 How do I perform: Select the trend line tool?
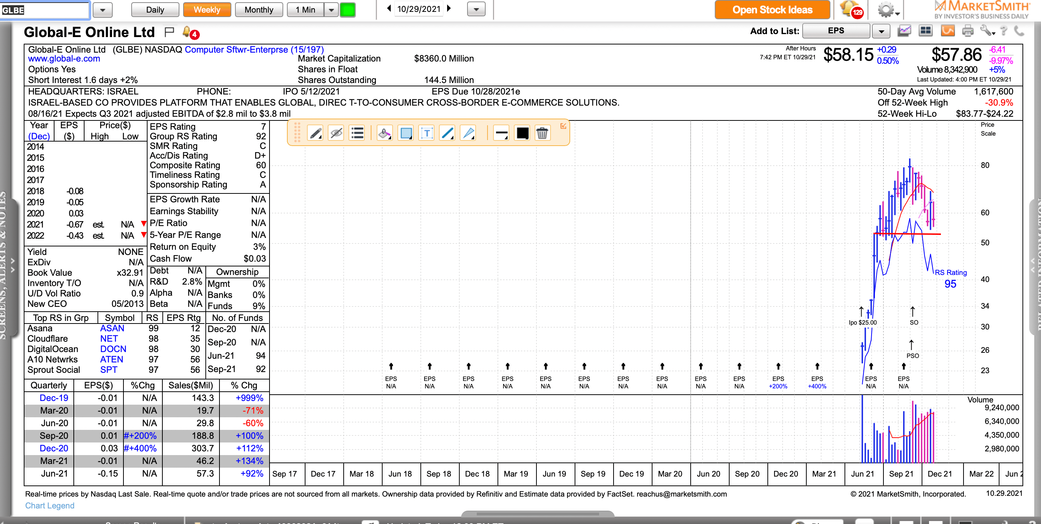click(x=447, y=133)
